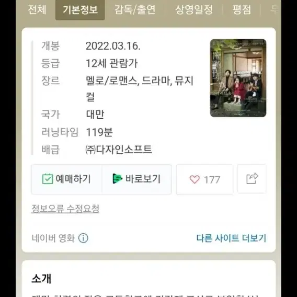
Task: Tap the green 바로보기 play icon
Action: [117, 179]
